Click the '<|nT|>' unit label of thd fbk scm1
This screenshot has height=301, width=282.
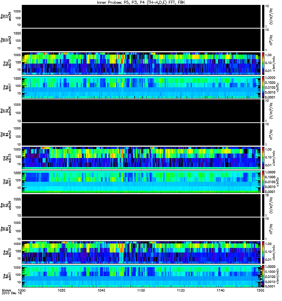[277, 182]
